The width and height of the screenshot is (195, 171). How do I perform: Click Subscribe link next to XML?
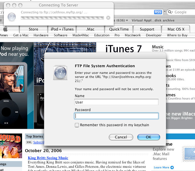[x=39, y=142]
